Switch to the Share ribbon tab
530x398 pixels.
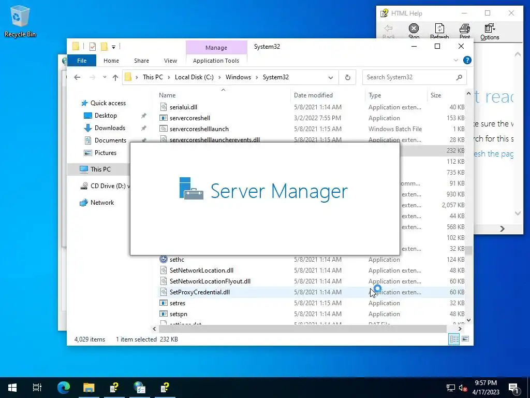pyautogui.click(x=141, y=61)
